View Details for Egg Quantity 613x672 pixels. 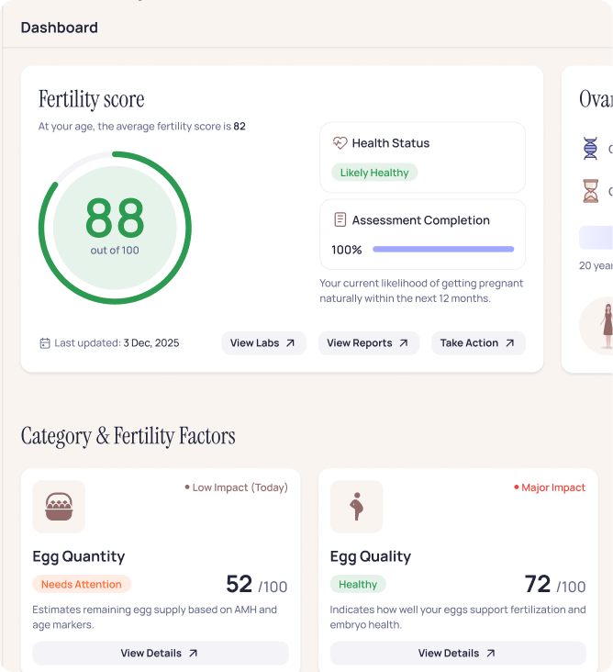(161, 654)
